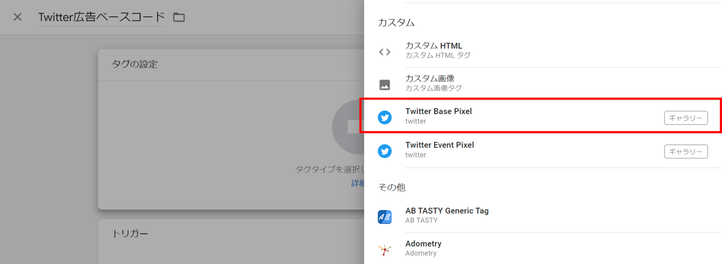Click the タグタイプを選択 placeholder text
This screenshot has width=722, height=264.
[x=329, y=169]
